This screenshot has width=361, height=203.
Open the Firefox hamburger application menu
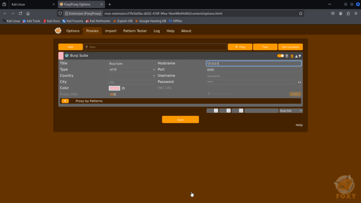tap(356, 14)
